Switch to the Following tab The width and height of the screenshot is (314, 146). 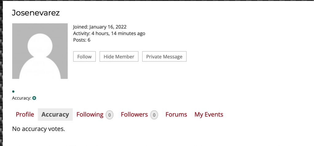coord(90,115)
